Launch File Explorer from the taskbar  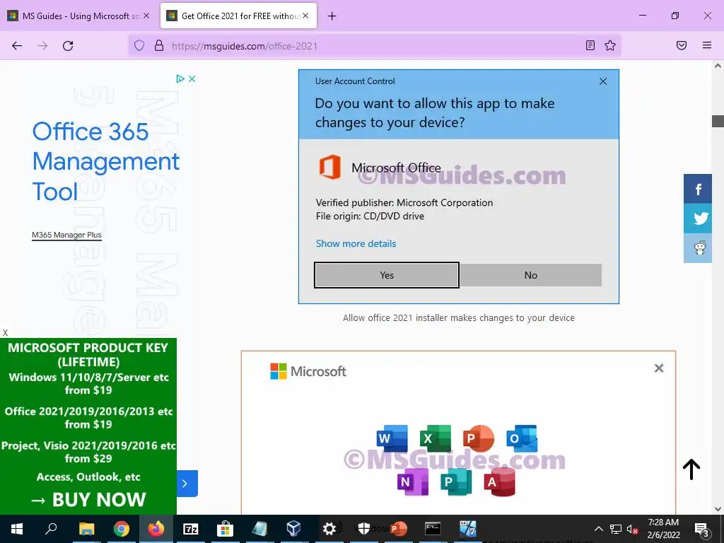[86, 529]
